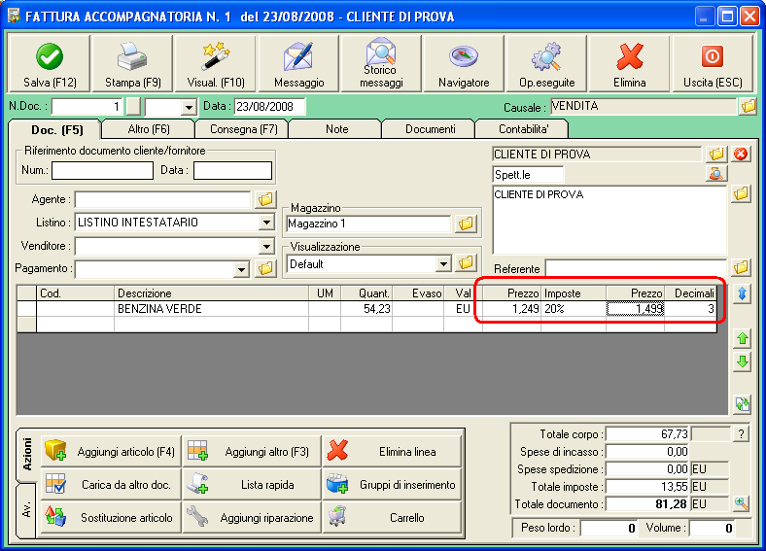Click Carica da altro doc.
Screen dimensions: 766x551
(111, 485)
